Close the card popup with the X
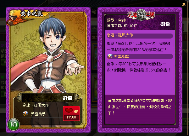The width and height of the screenshot is (189, 136). pos(184,4)
